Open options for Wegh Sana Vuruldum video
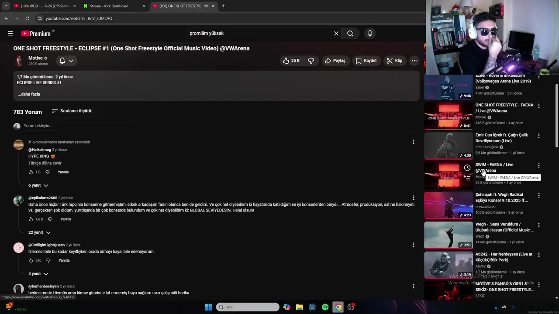This screenshot has width=559, height=314. (539, 225)
